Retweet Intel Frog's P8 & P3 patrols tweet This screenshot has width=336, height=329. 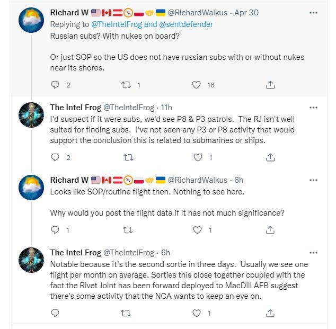coord(127,157)
